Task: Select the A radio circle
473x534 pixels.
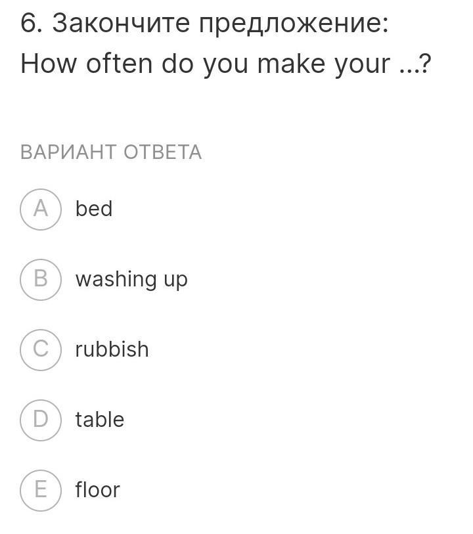Action: click(41, 209)
